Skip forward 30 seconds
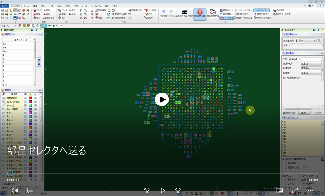The image size is (325, 196). [178, 190]
